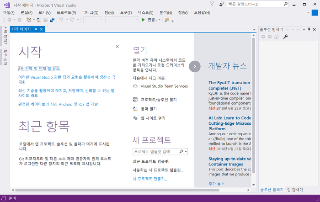Open the 도구(T) menu
The width and height of the screenshot is (320, 202).
coord(126,13)
